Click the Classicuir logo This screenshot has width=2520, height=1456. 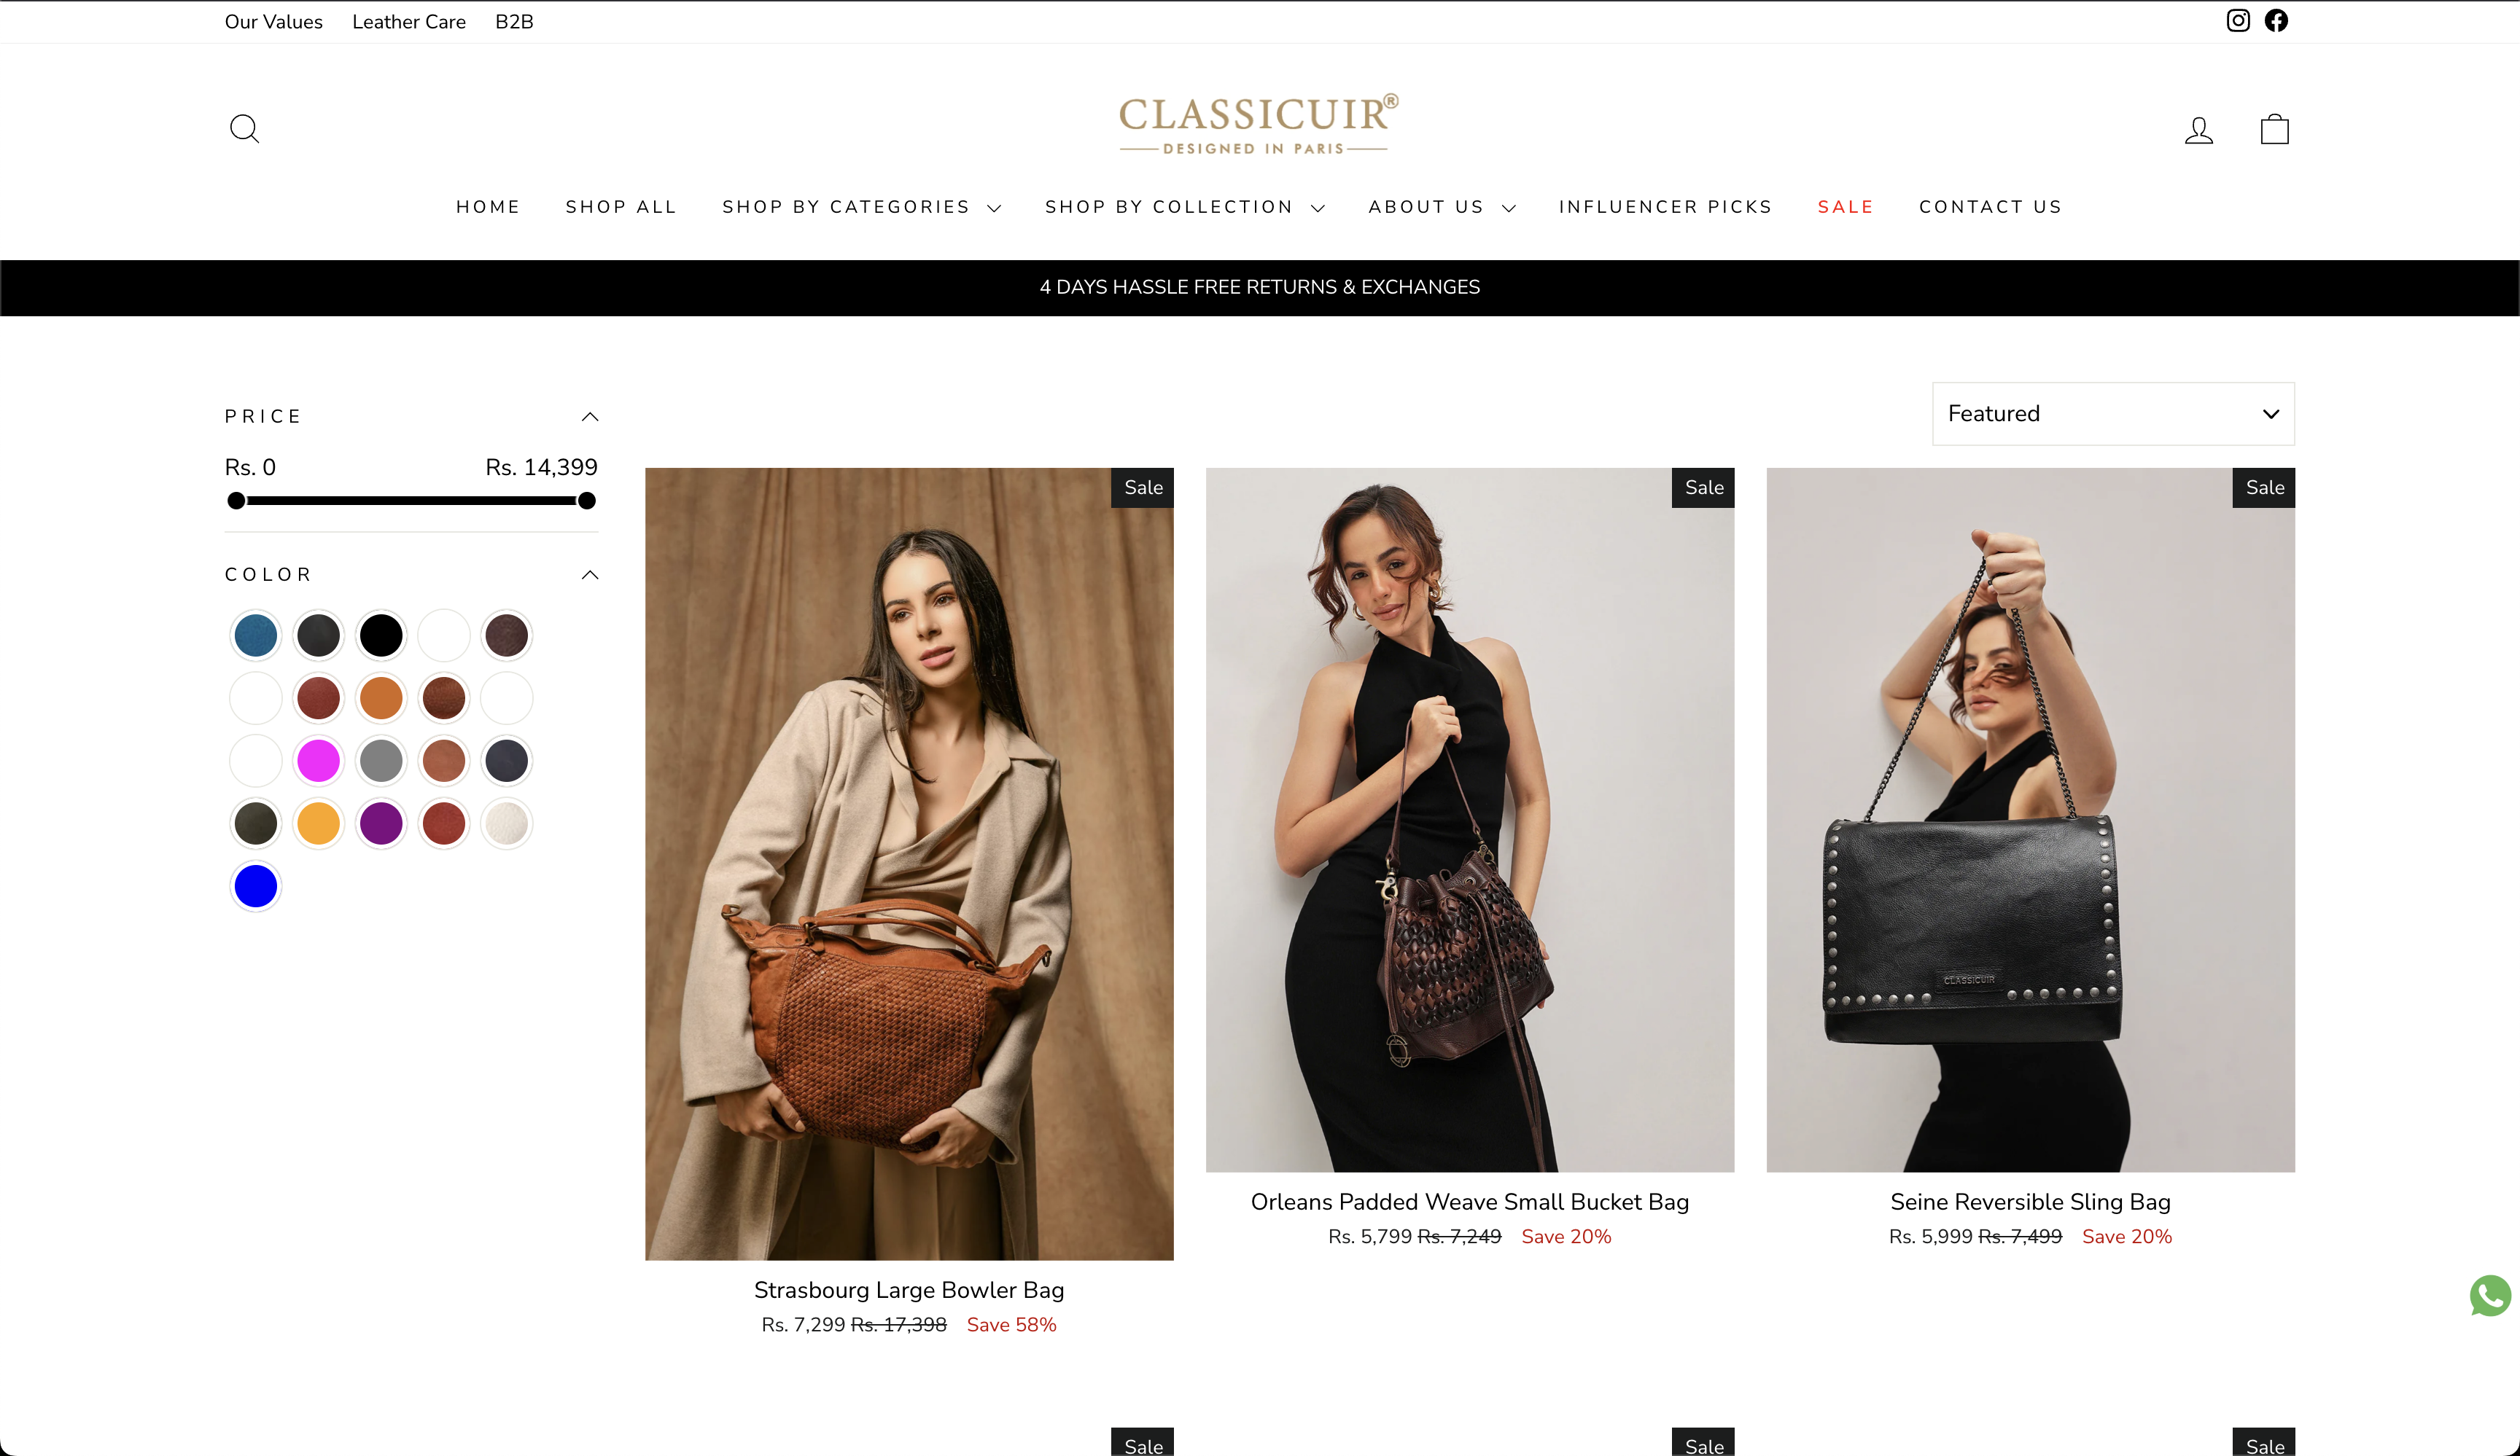1259,125
